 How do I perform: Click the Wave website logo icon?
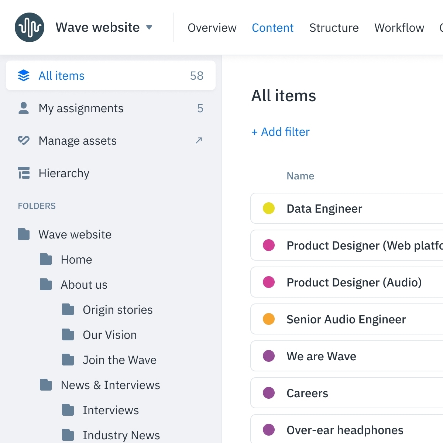[x=29, y=27]
